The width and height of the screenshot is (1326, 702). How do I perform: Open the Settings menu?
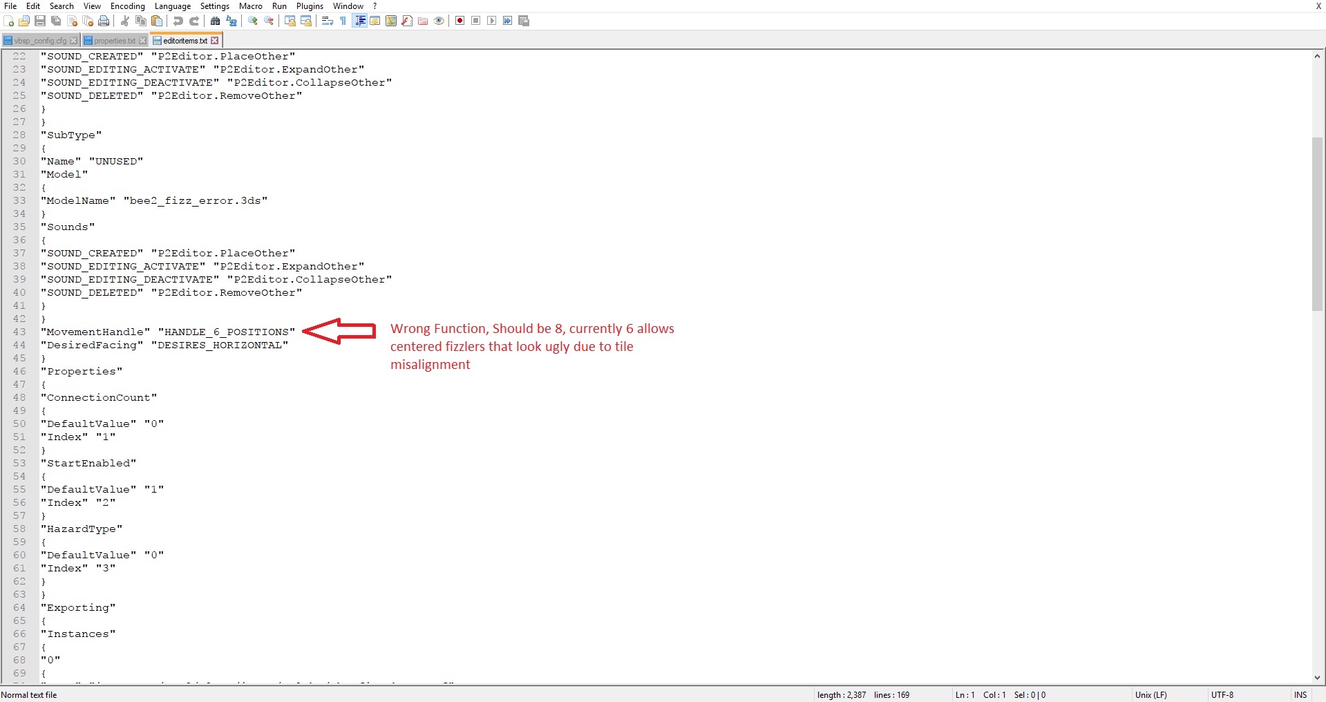(x=215, y=6)
